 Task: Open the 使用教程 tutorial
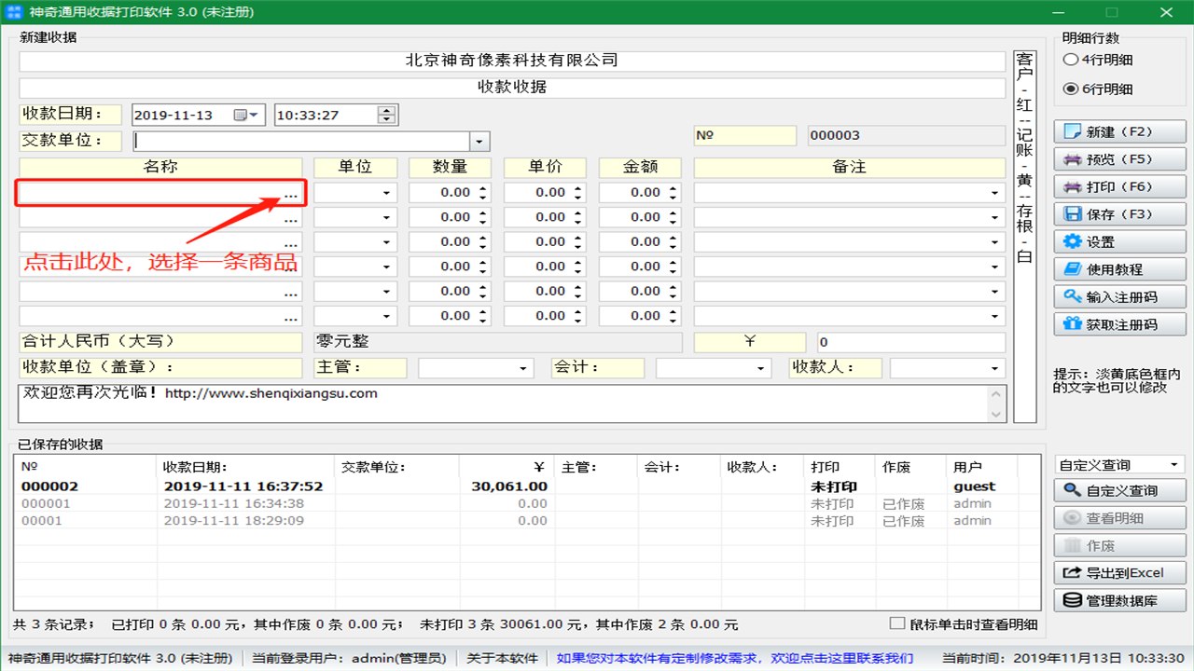point(1118,269)
